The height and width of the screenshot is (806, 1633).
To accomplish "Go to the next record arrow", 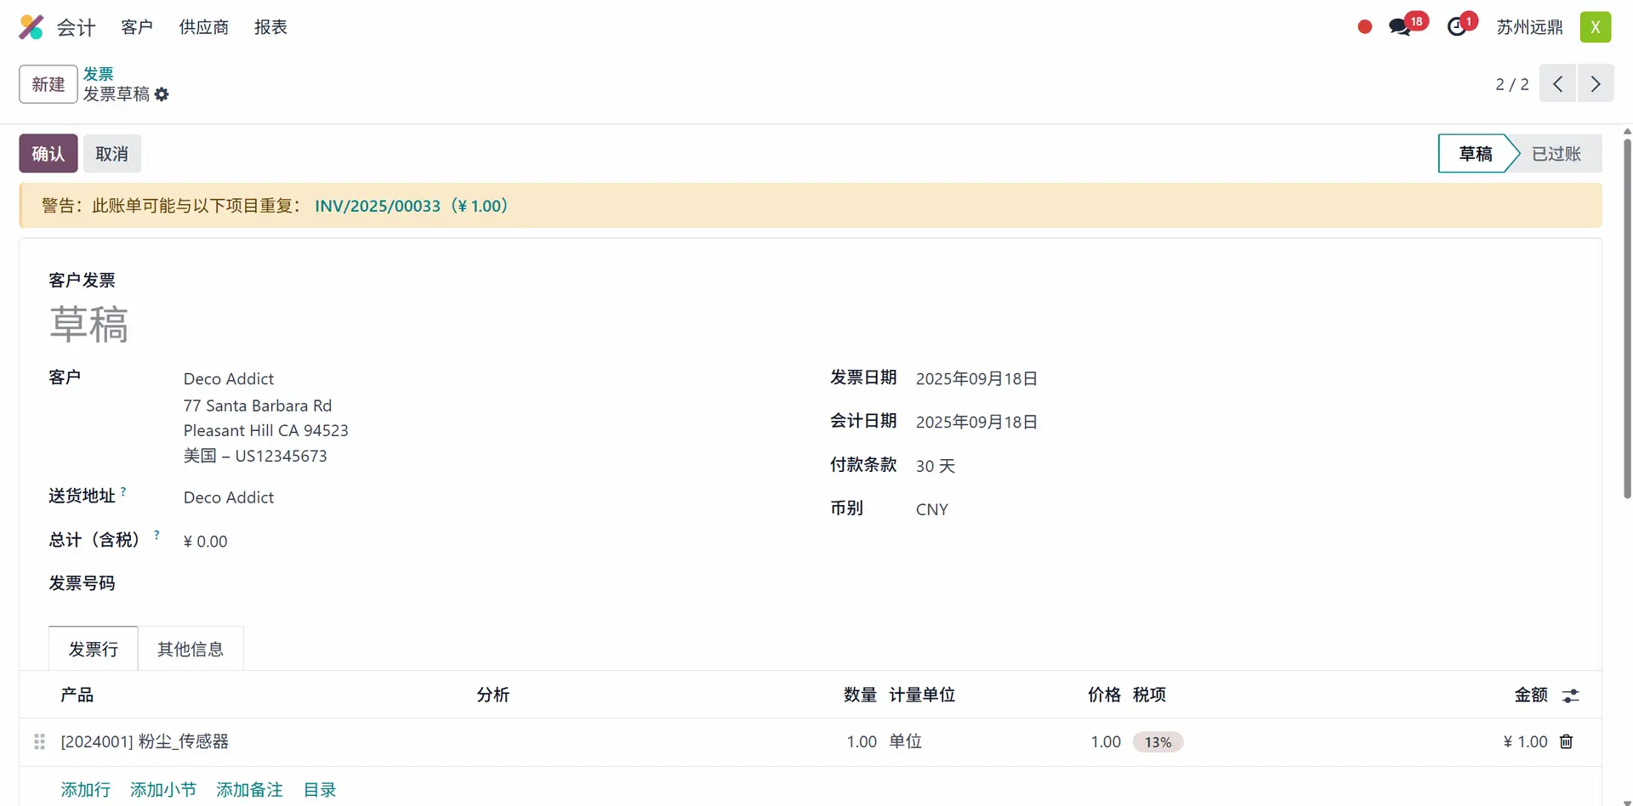I will pyautogui.click(x=1595, y=84).
